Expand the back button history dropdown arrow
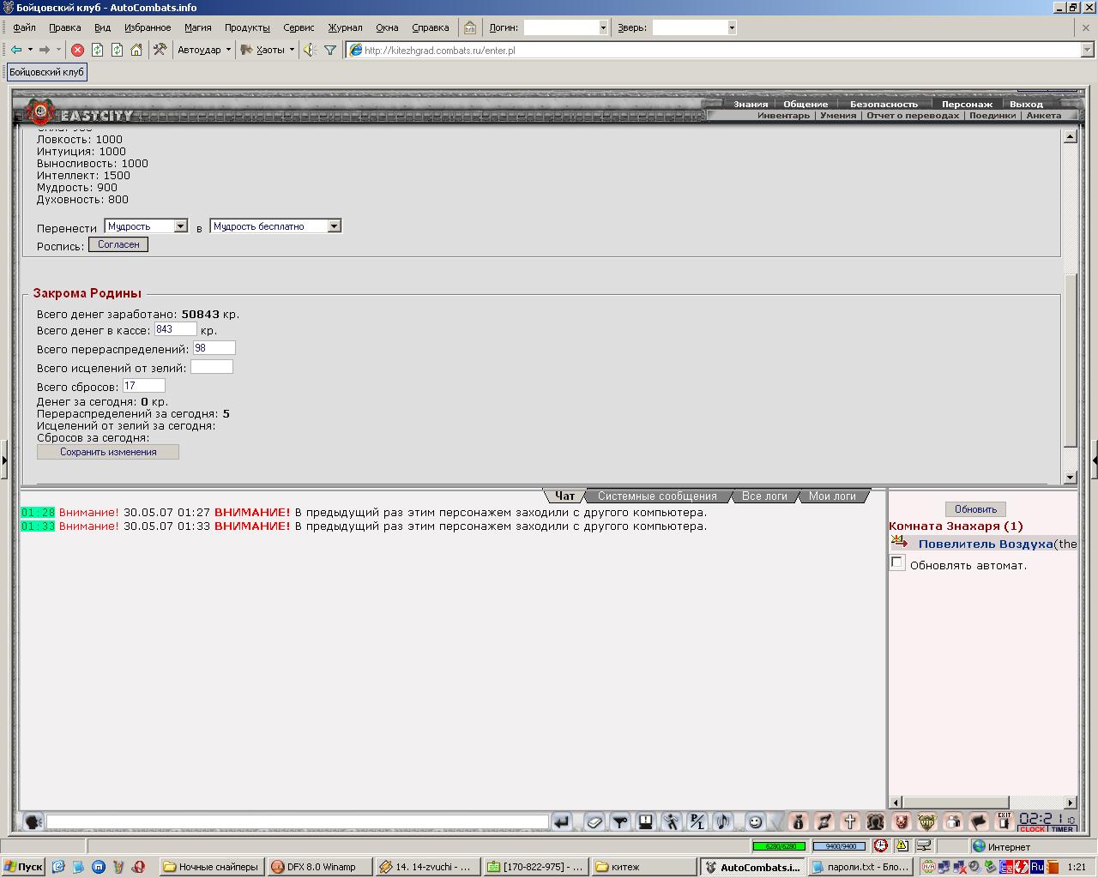 point(30,50)
